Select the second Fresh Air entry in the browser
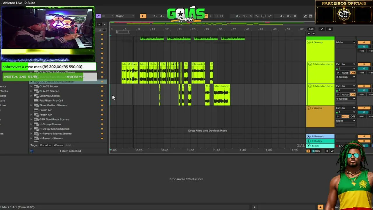Screen dimensions: 373x210 tap(45, 115)
